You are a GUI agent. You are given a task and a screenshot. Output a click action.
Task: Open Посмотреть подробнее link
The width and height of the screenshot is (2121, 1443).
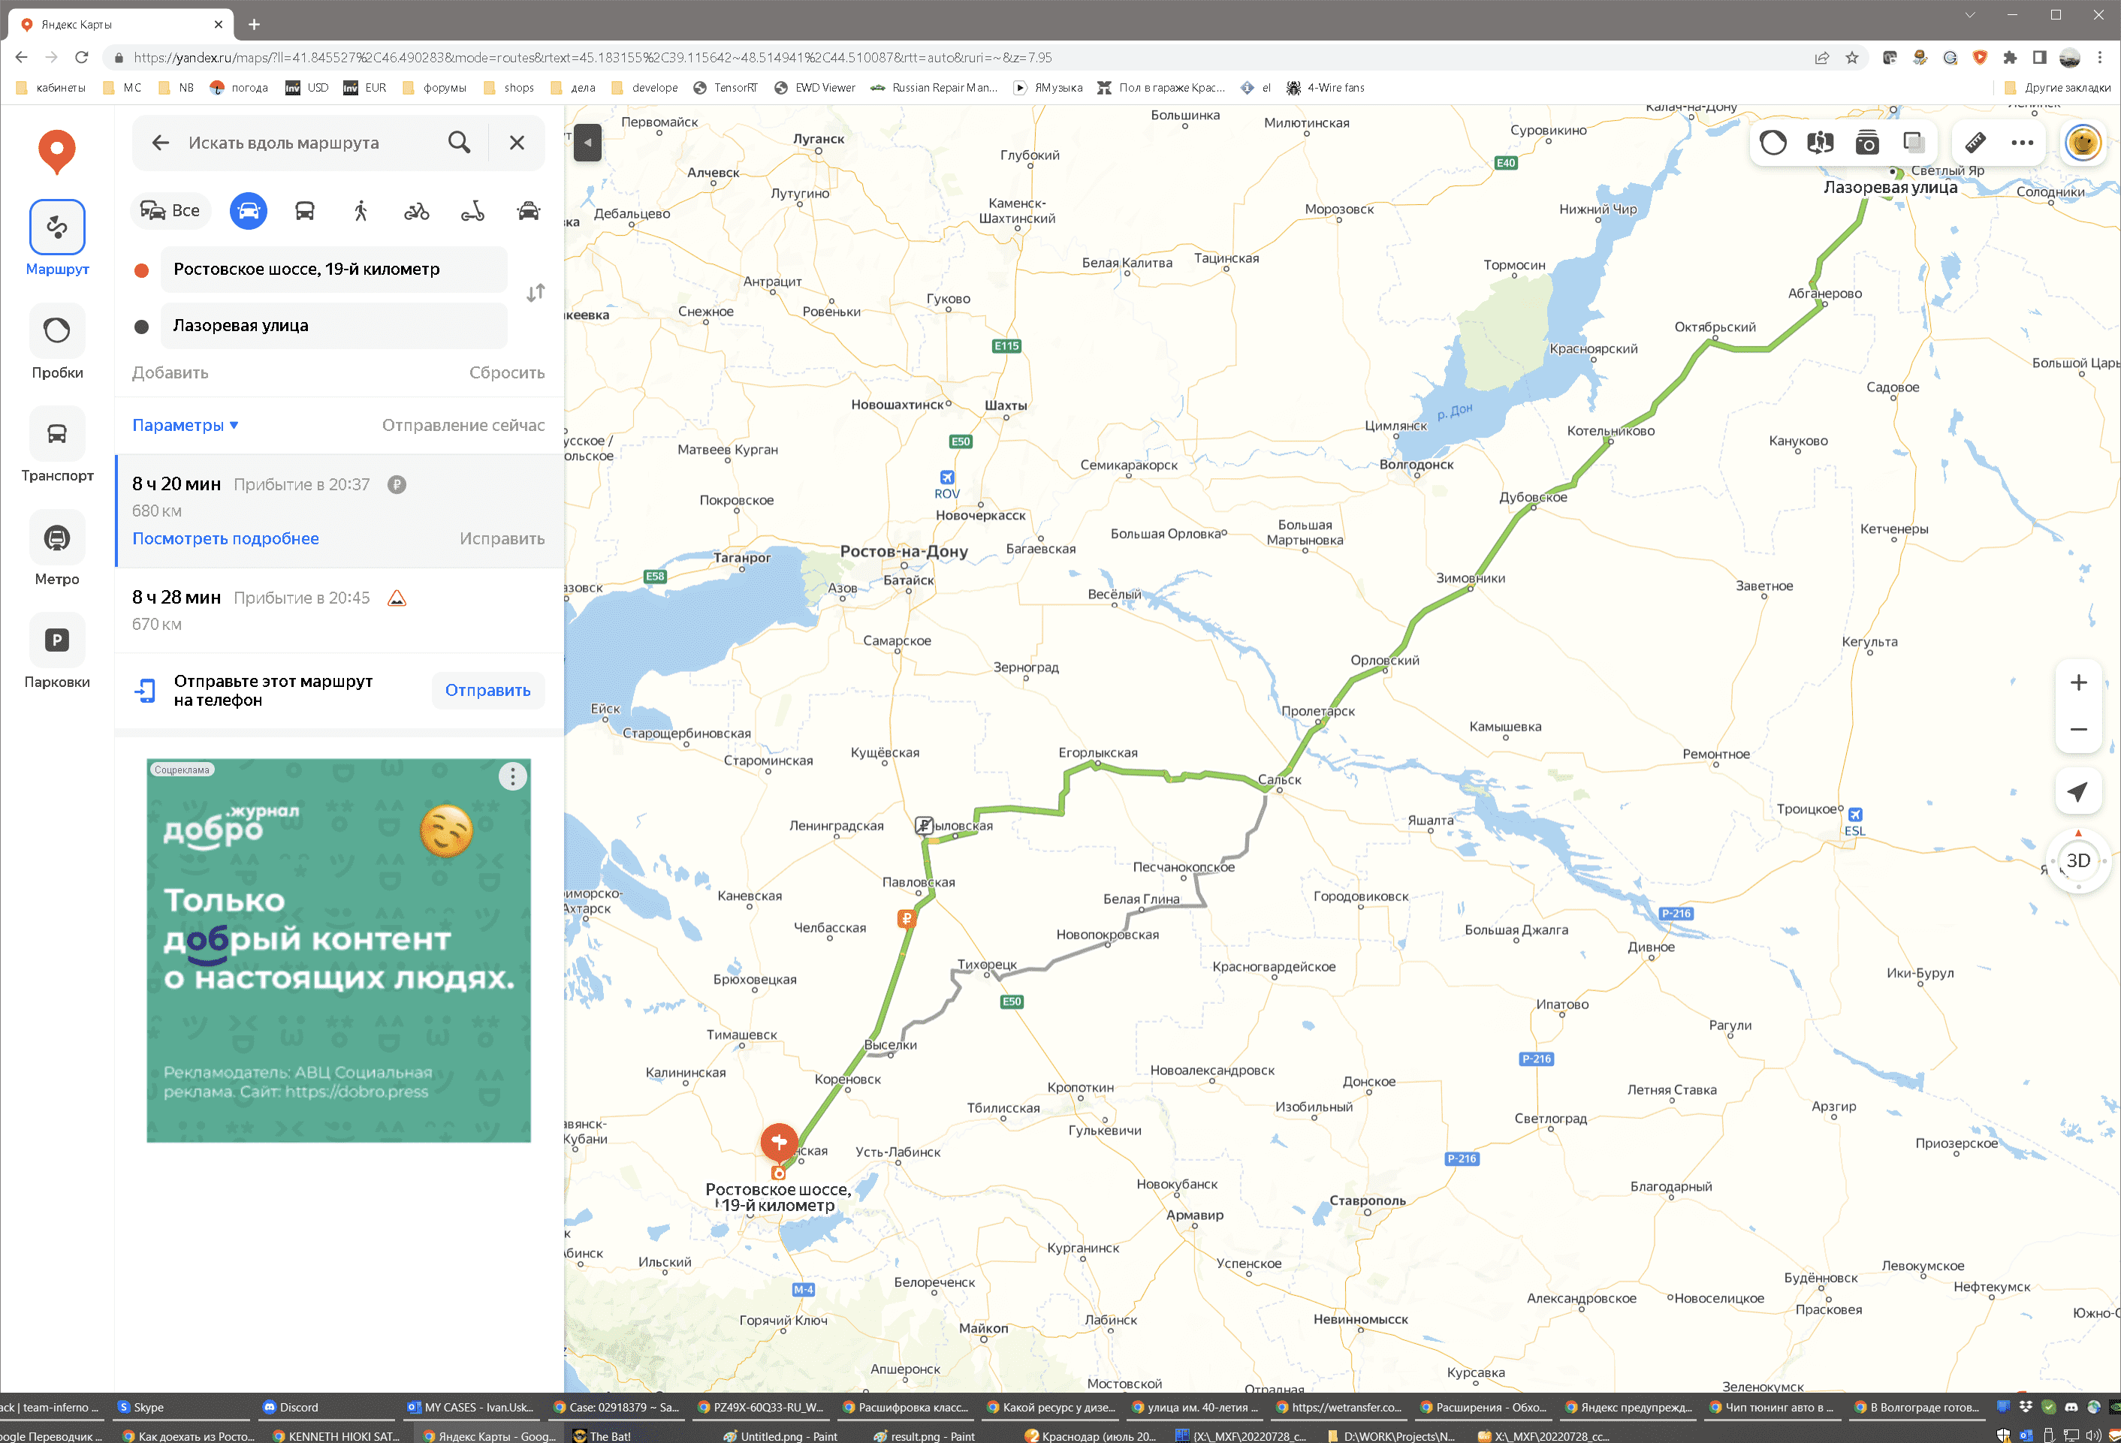click(225, 538)
